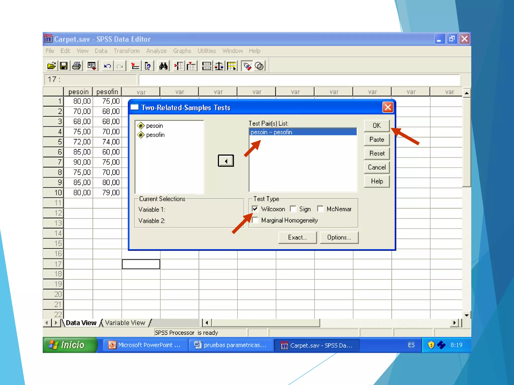Click the Dialog Recall toolbar icon

[x=92, y=66]
